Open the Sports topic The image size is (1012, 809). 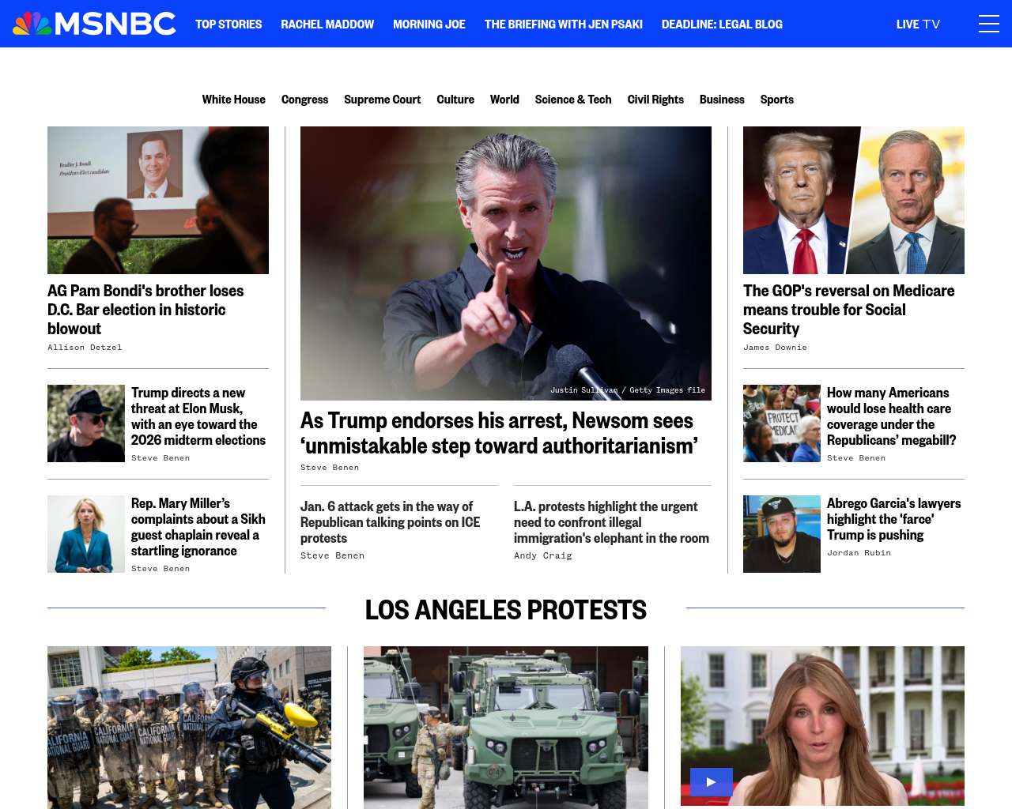[776, 100]
